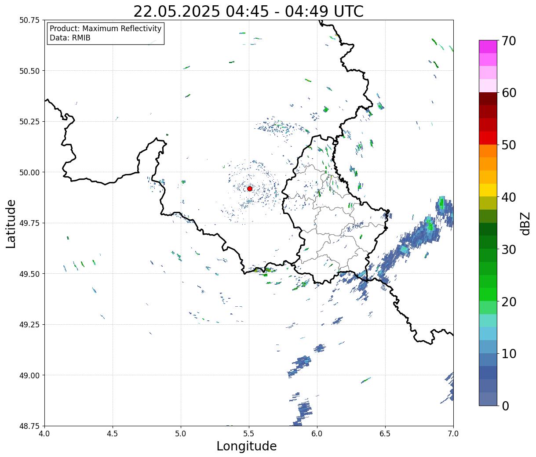The width and height of the screenshot is (536, 457).
Task: Click the 'Product: Maximum Reflectivity' legend text
Action: tap(106, 29)
